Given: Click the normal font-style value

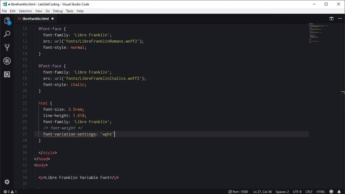Looking at the screenshot, I should 77,47.
